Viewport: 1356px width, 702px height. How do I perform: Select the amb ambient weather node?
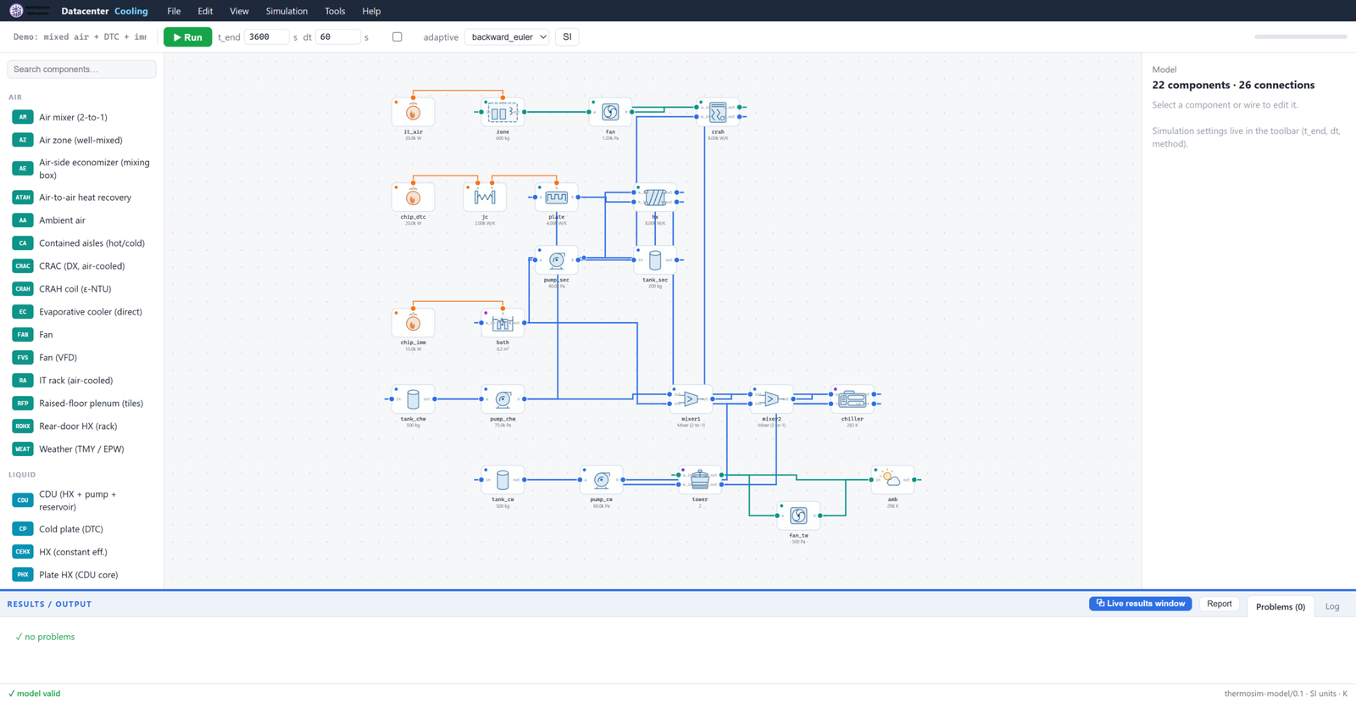pyautogui.click(x=892, y=480)
